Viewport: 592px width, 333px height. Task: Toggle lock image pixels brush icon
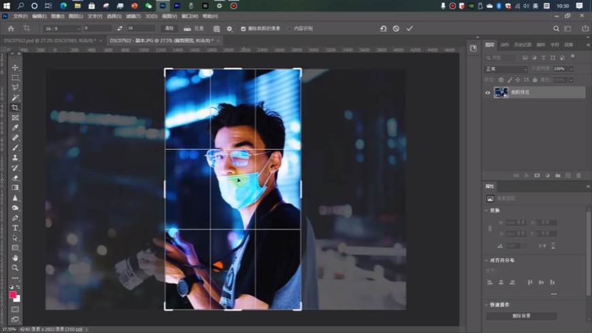(510, 80)
